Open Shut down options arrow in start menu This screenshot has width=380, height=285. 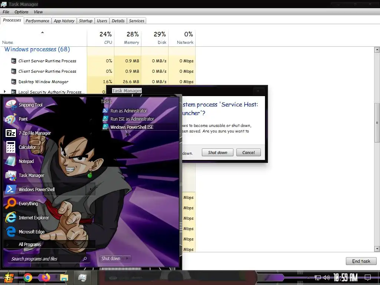coord(127,259)
